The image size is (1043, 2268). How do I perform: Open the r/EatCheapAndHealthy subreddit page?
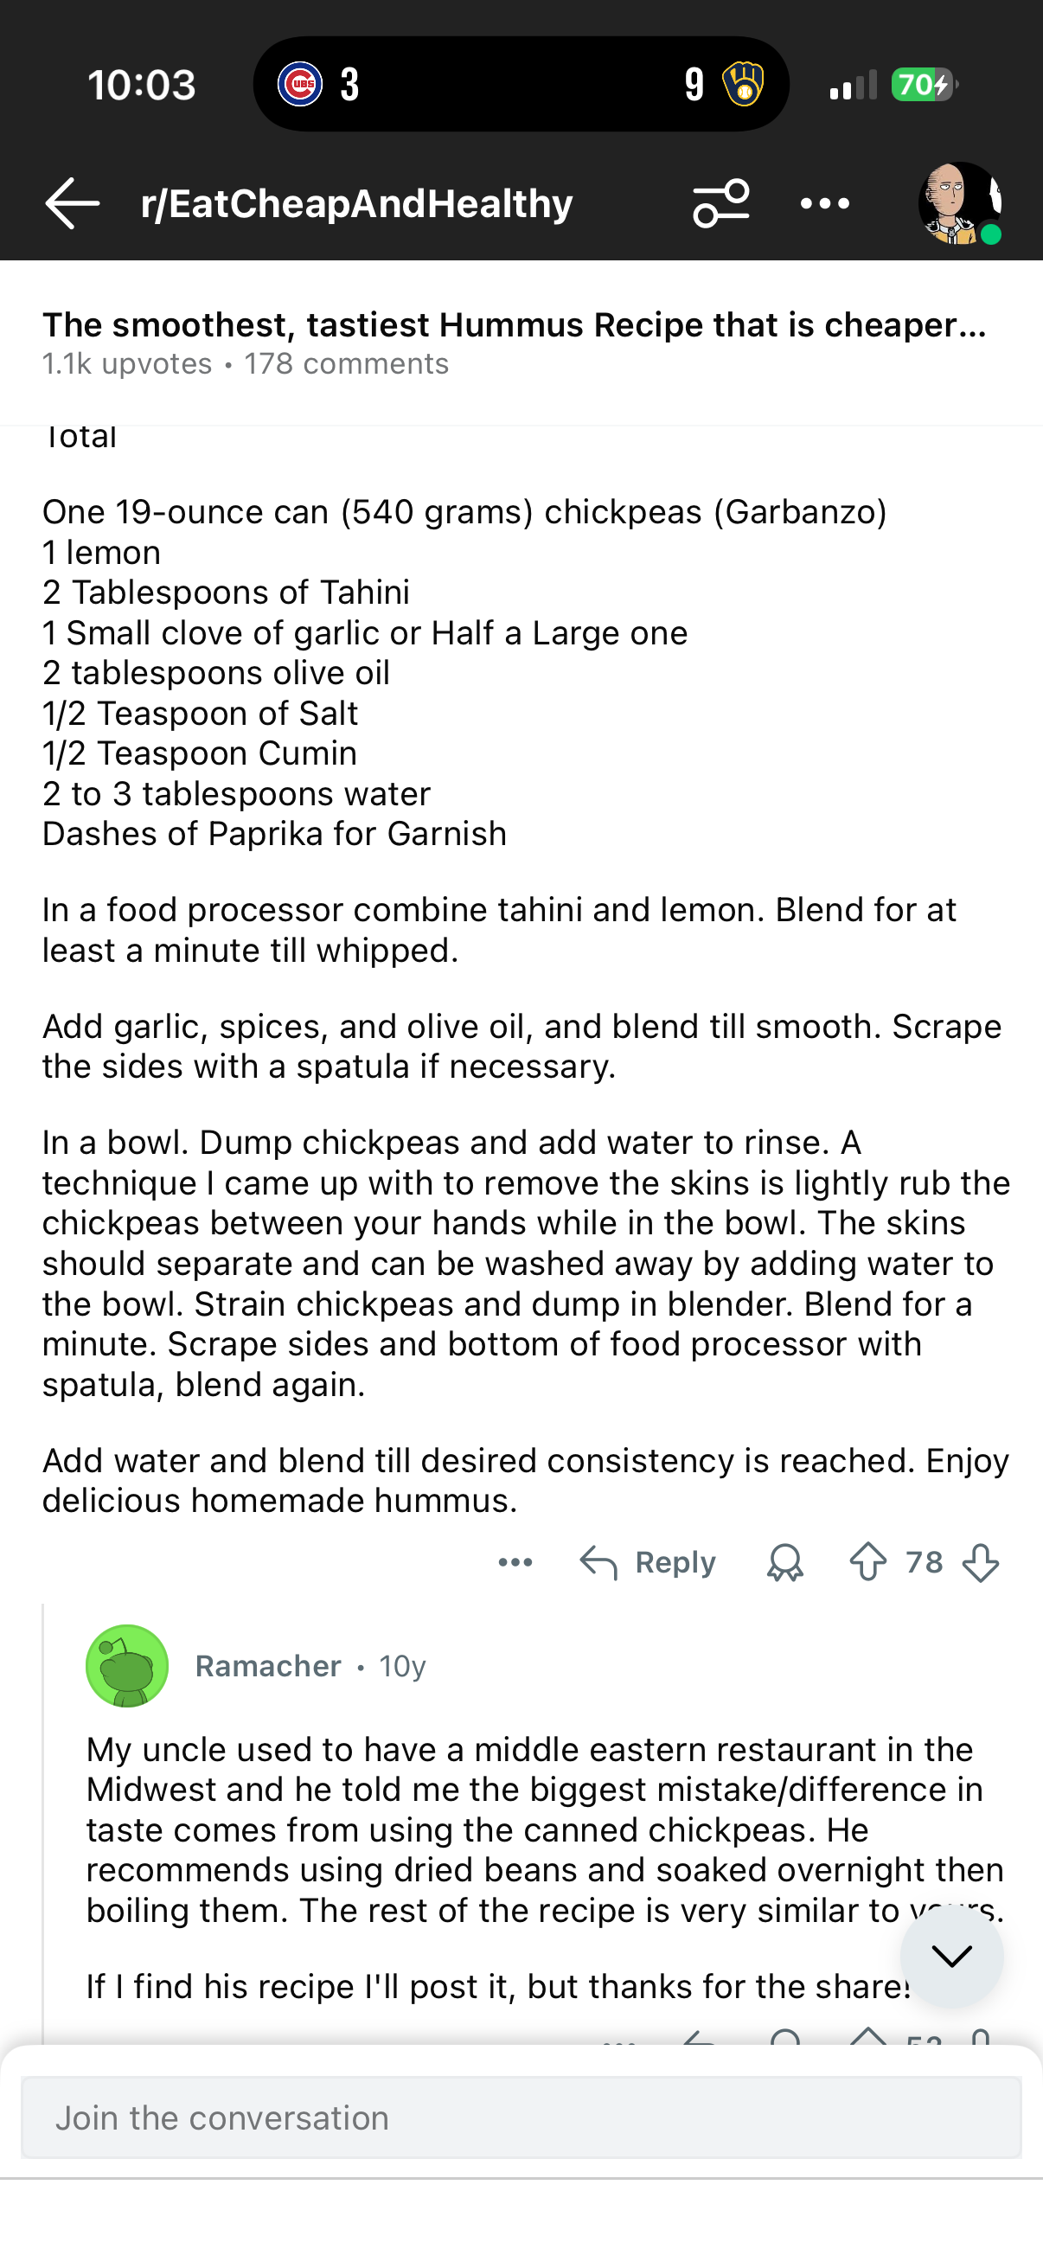point(355,203)
